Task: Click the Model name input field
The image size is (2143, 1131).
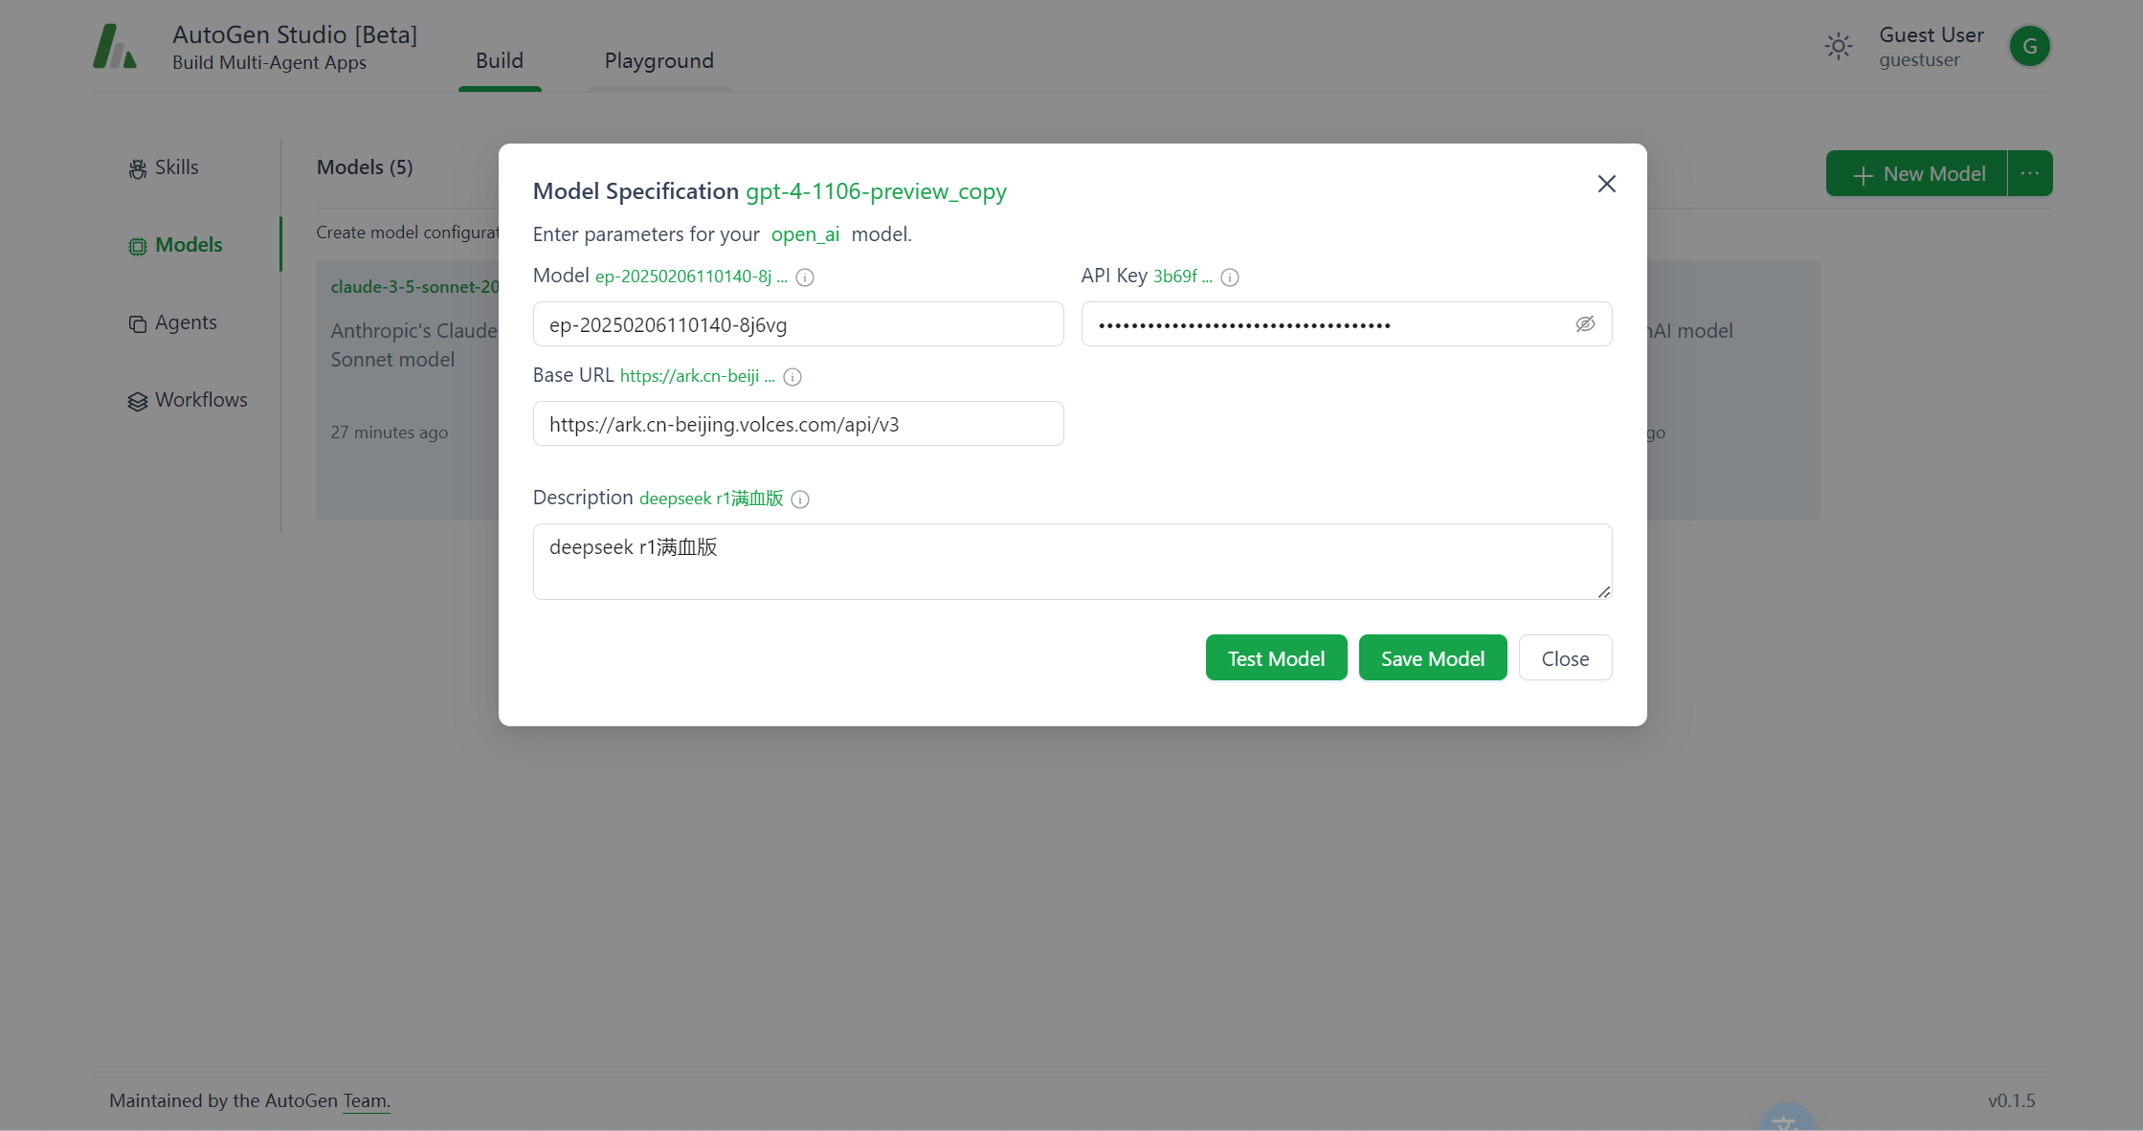Action: [x=798, y=324]
